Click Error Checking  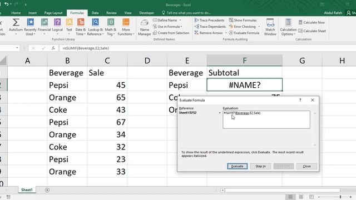click(x=243, y=27)
